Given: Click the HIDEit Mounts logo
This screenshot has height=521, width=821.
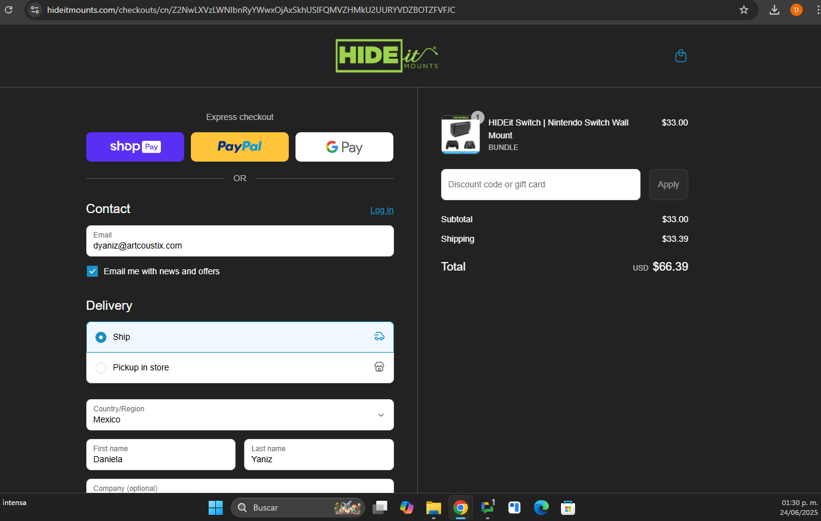Looking at the screenshot, I should coord(387,56).
